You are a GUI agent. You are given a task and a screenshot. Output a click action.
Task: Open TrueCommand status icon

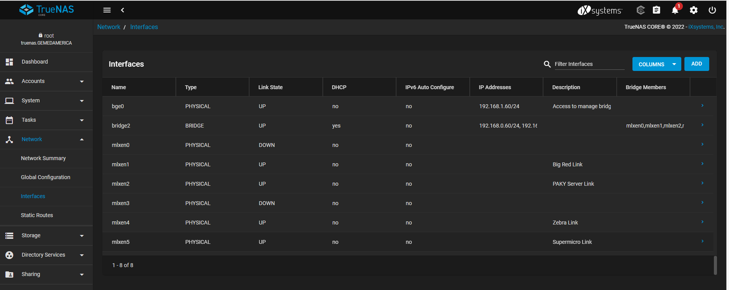coord(641,10)
